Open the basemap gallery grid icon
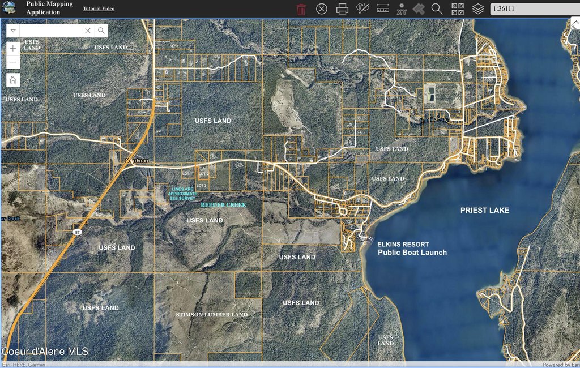The image size is (580, 368). (458, 9)
